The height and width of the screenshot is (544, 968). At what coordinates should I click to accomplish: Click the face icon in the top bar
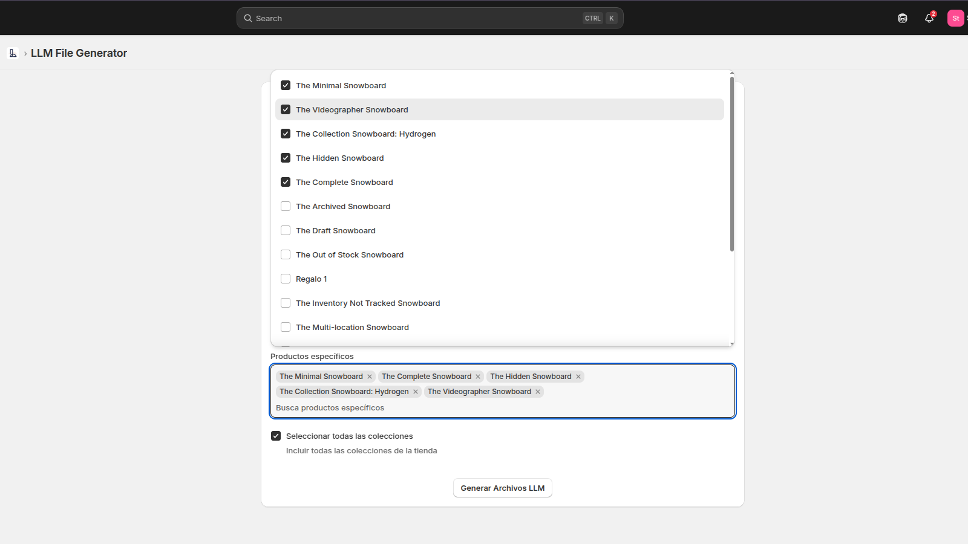click(x=902, y=18)
